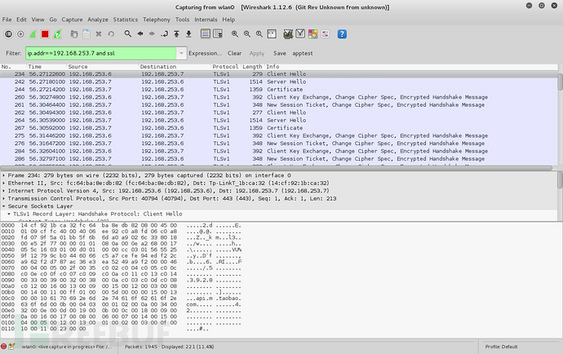Close this capture file icon
The image size is (563, 354).
pos(99,34)
